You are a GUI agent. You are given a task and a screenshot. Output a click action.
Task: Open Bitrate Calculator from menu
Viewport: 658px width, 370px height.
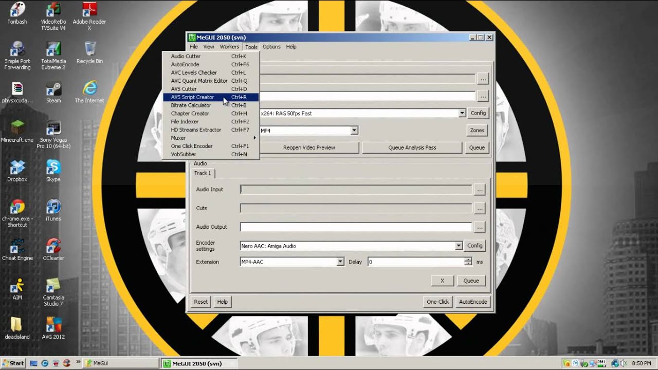click(211, 105)
